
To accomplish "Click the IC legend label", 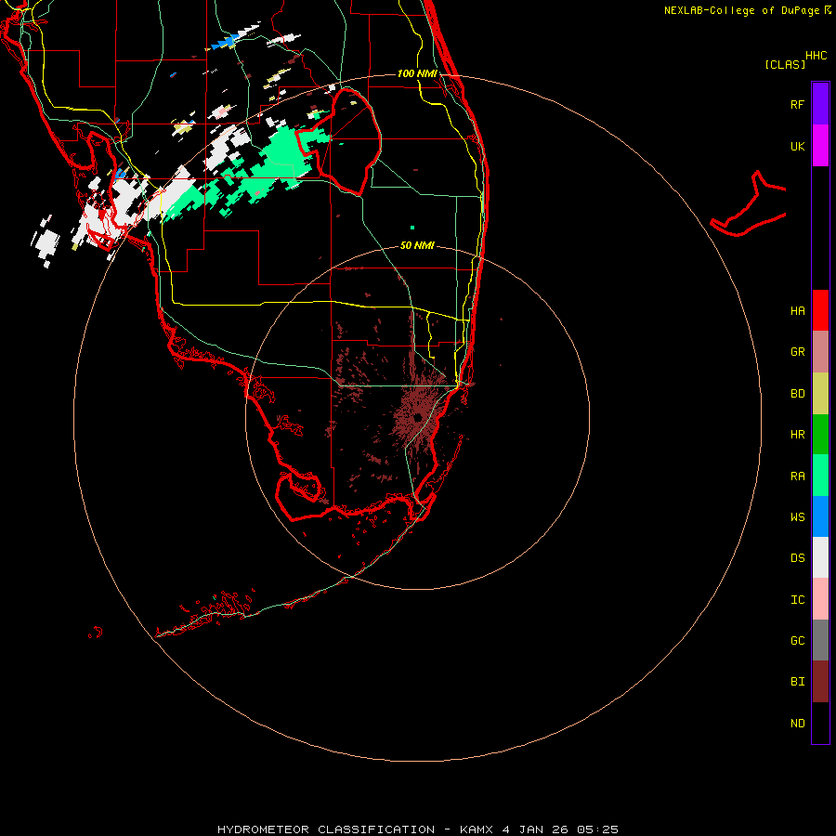I will 797,600.
